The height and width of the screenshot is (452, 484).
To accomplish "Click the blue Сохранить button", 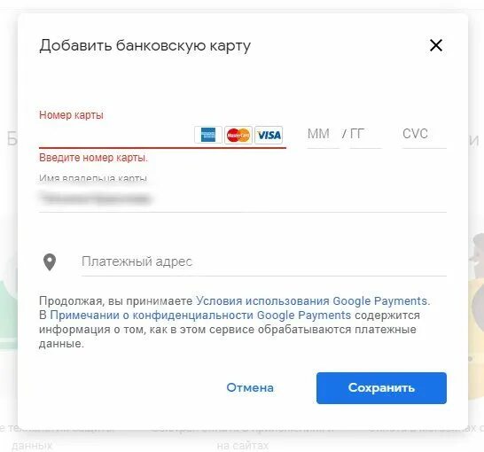I will click(381, 388).
